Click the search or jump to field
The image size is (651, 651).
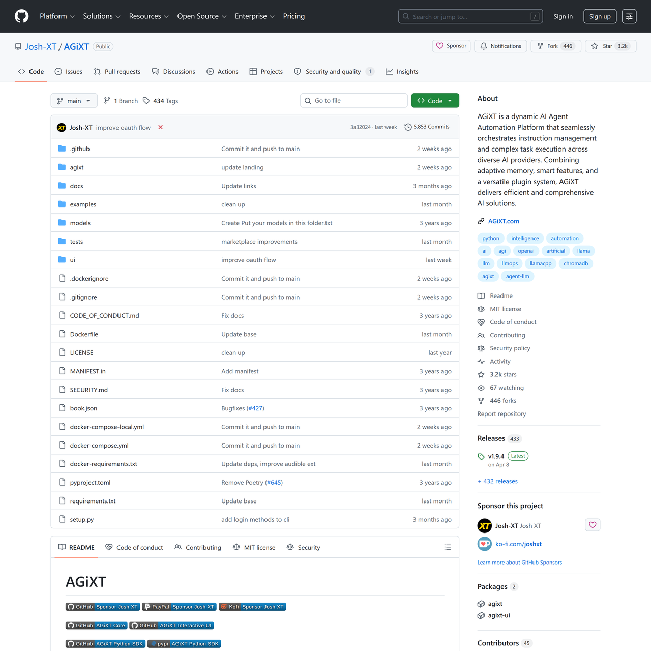click(470, 16)
